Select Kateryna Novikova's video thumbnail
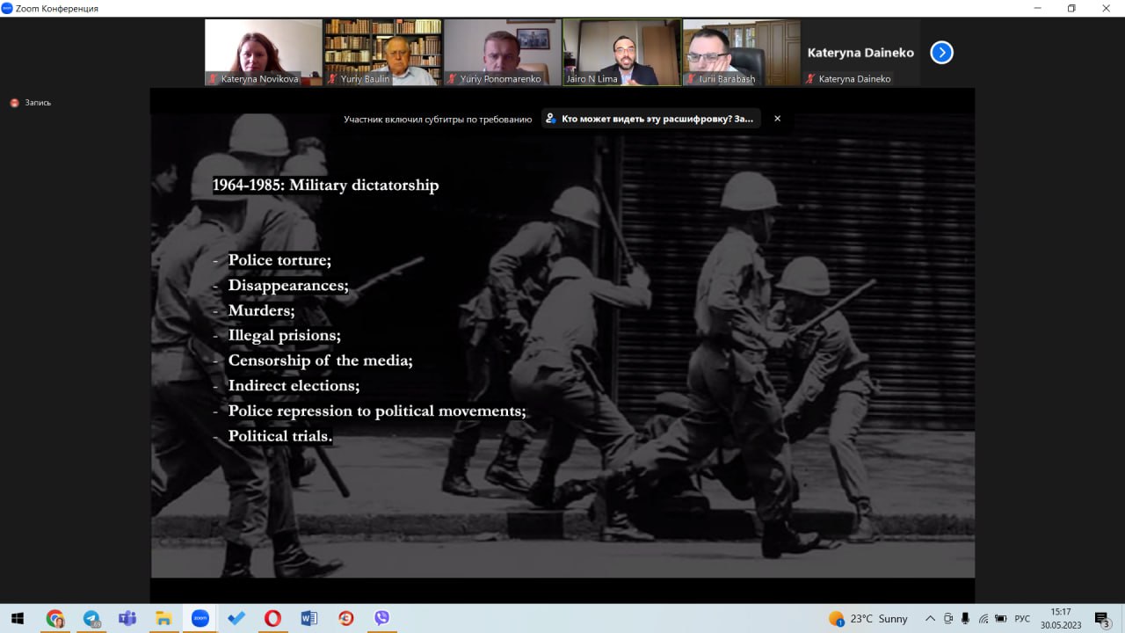This screenshot has height=633, width=1125. (264, 52)
